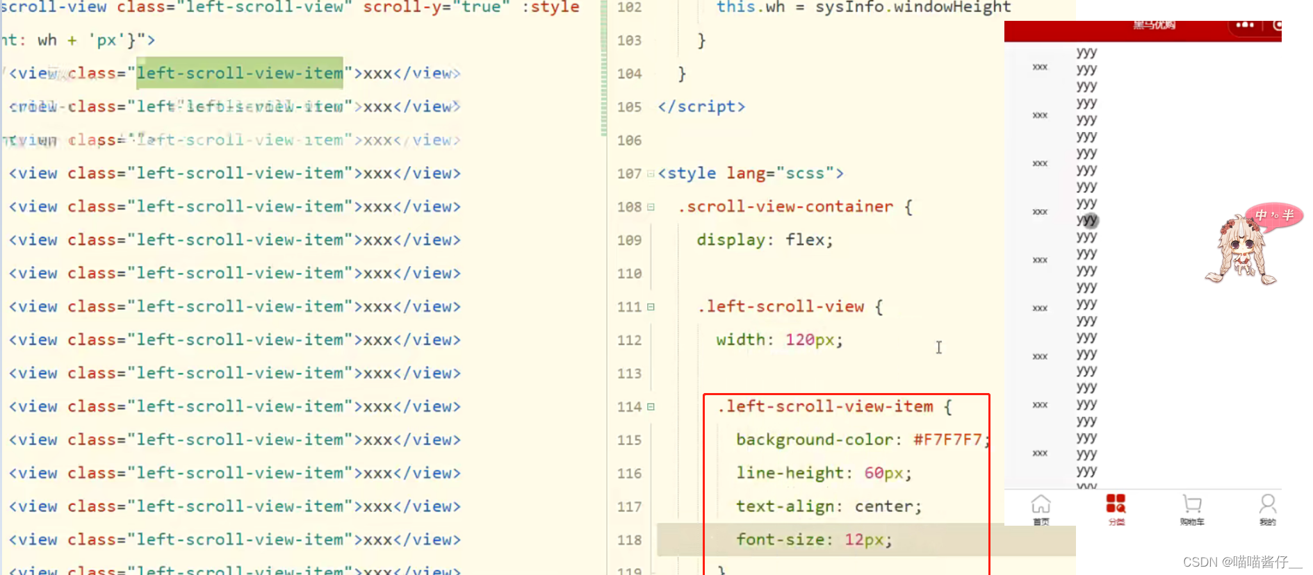The image size is (1313, 575).
Task: Click the .left-scroll-view-item selector at line 114
Action: [825, 407]
